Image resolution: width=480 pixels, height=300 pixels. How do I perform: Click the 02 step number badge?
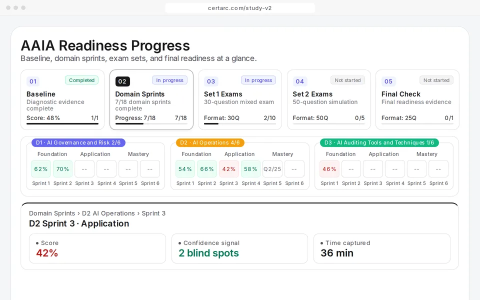point(122,81)
